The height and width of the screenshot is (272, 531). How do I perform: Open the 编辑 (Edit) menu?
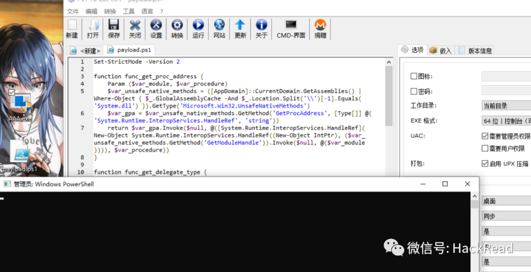pyautogui.click(x=91, y=11)
